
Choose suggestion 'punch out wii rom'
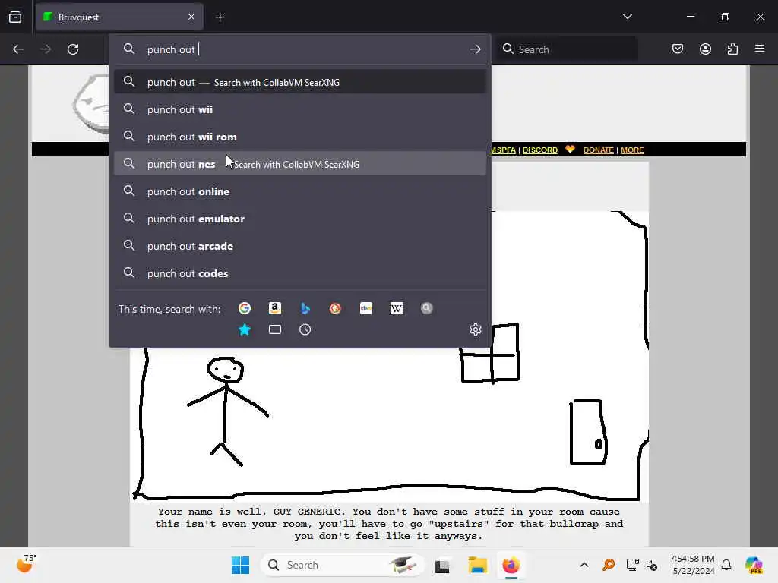[299, 137]
